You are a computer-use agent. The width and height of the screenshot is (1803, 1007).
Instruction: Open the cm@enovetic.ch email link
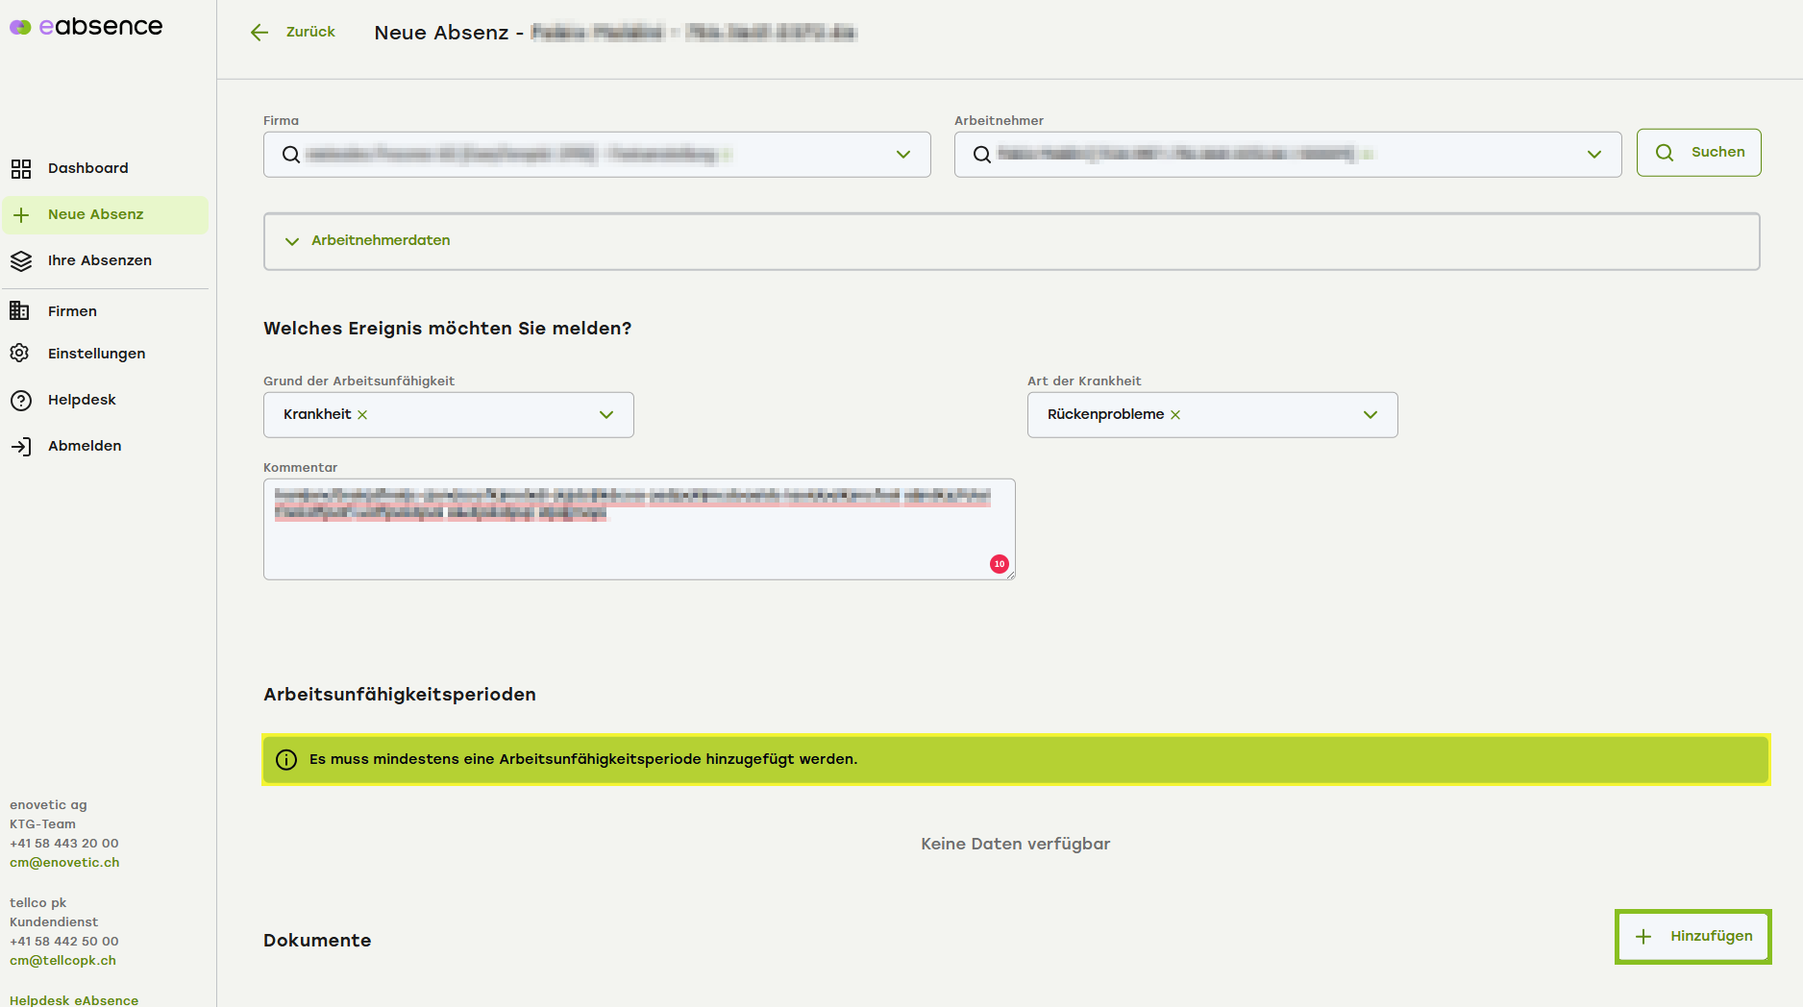64,862
